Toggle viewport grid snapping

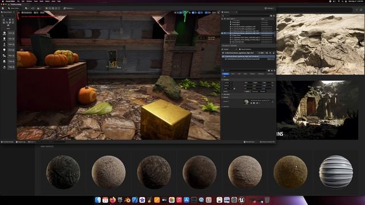[x=193, y=13]
